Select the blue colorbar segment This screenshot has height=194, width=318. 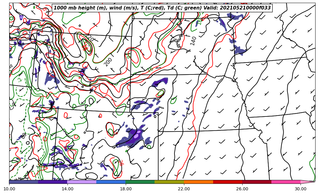[x=111, y=182]
